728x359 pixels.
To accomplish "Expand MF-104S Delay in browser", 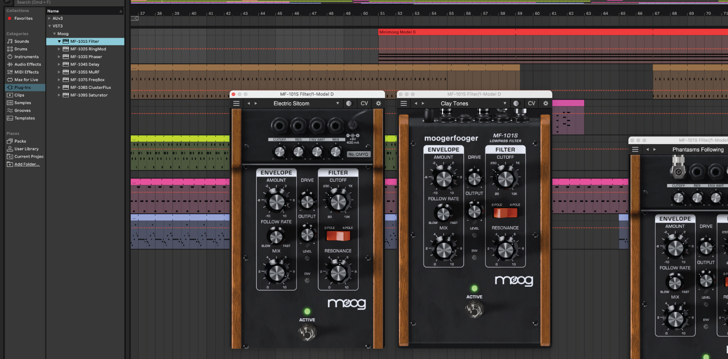I will (59, 64).
